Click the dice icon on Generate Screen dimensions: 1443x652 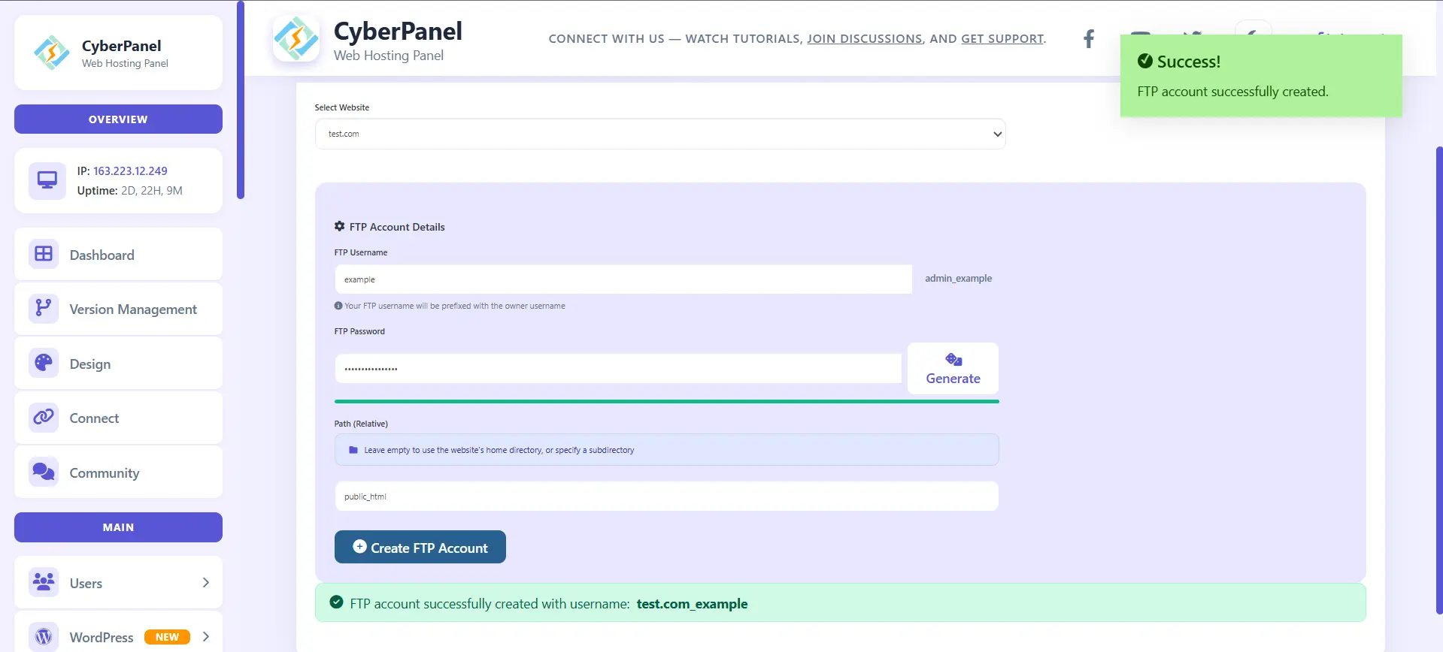pos(953,360)
